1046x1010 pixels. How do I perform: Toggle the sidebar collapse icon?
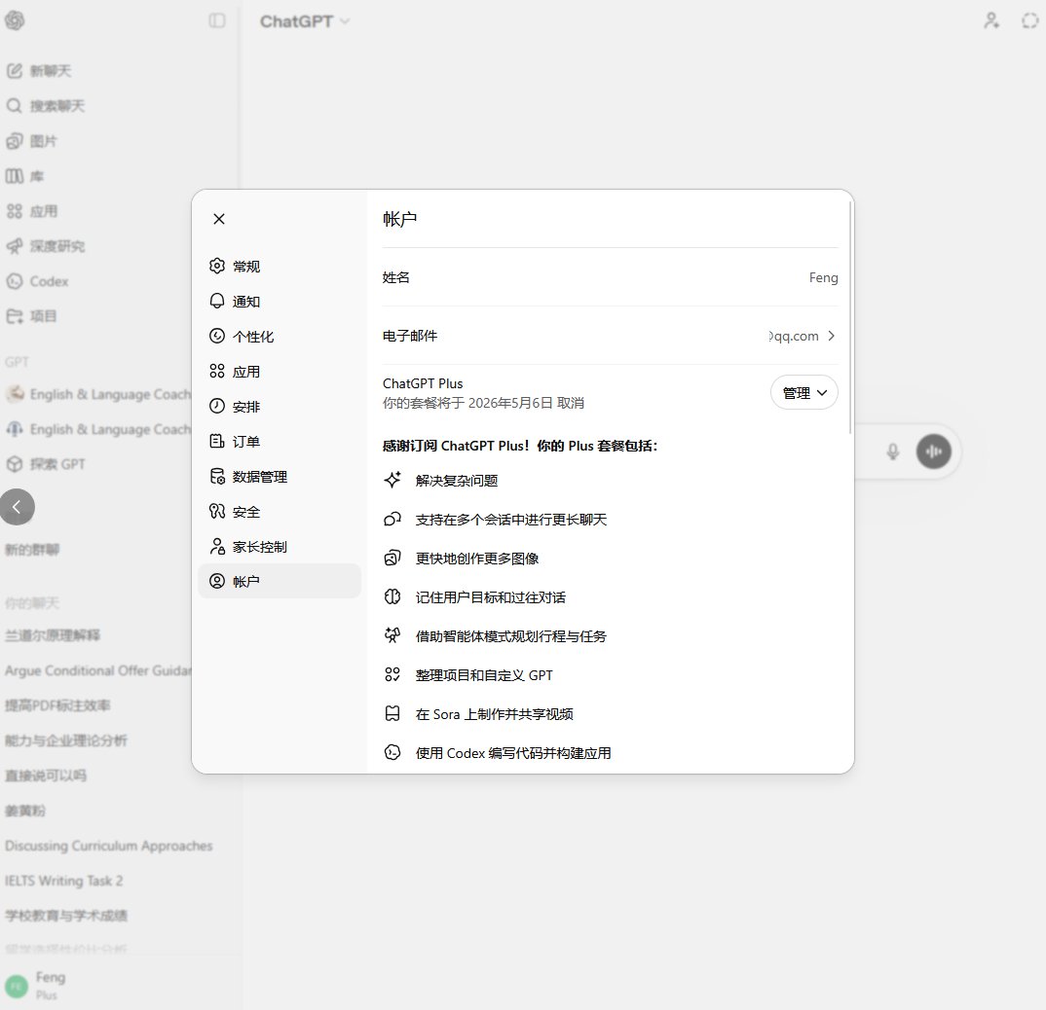pyautogui.click(x=217, y=20)
